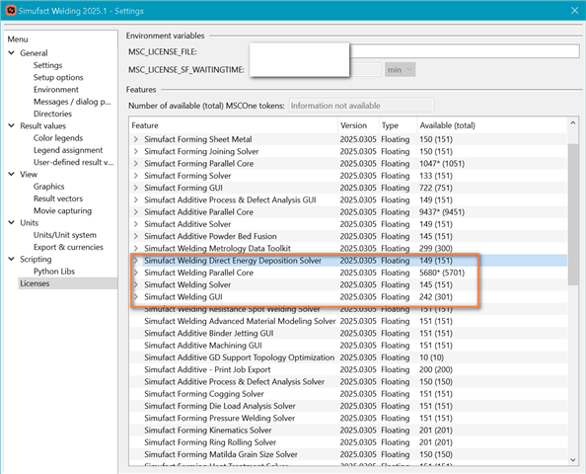Collapse the Units section
Screen dimensions: 586x474
tap(12, 222)
